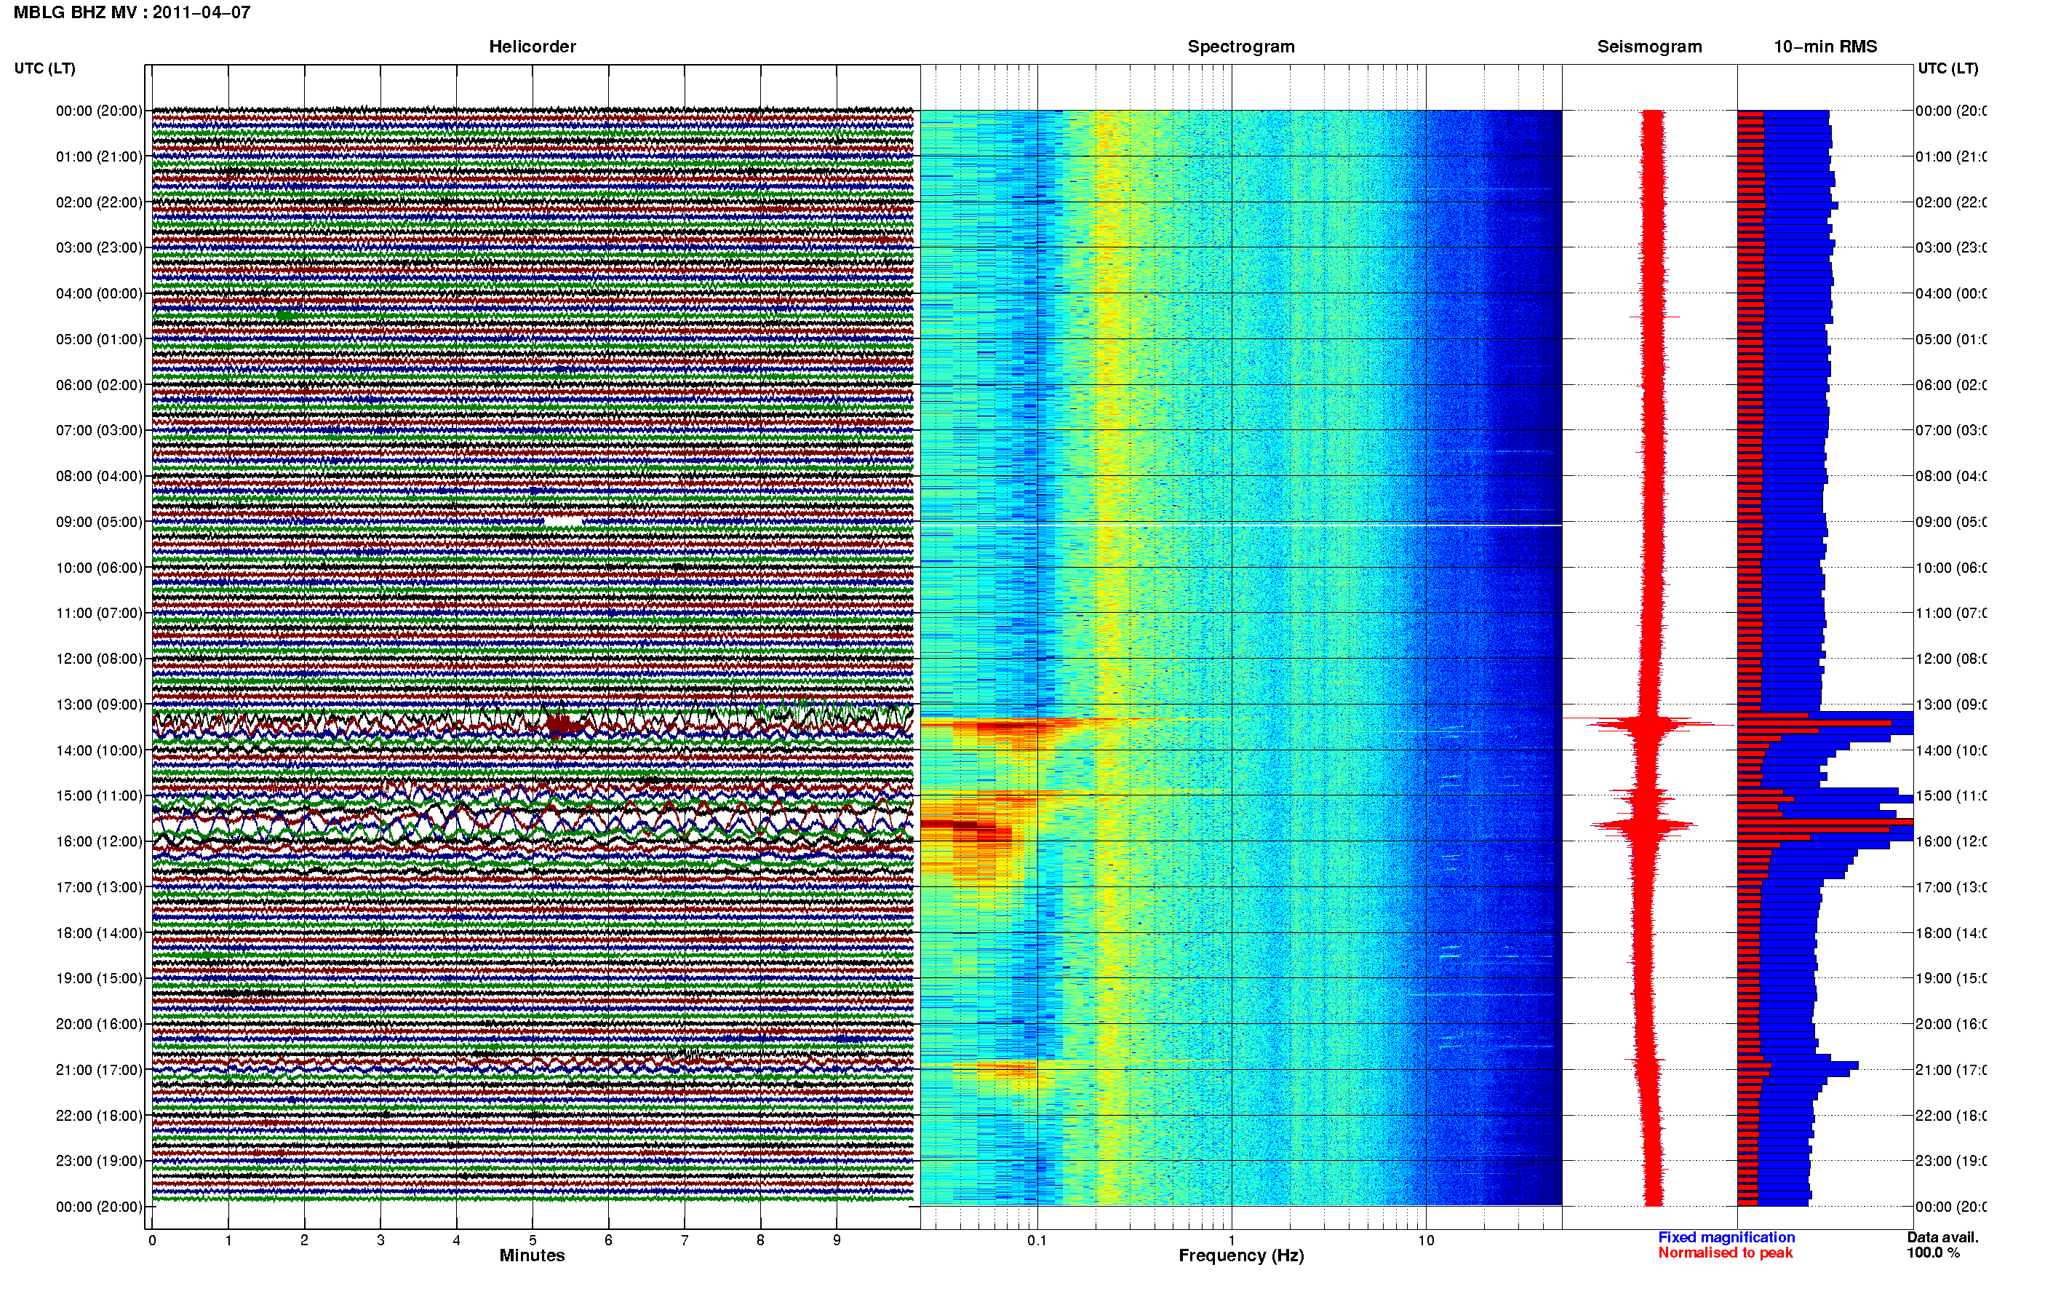
Task: Click the dark-red event burst after 13:00 helicorder
Action: point(564,726)
